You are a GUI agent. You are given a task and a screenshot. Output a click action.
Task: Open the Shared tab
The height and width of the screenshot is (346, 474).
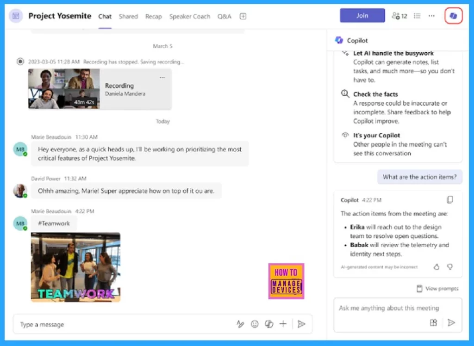coord(128,17)
